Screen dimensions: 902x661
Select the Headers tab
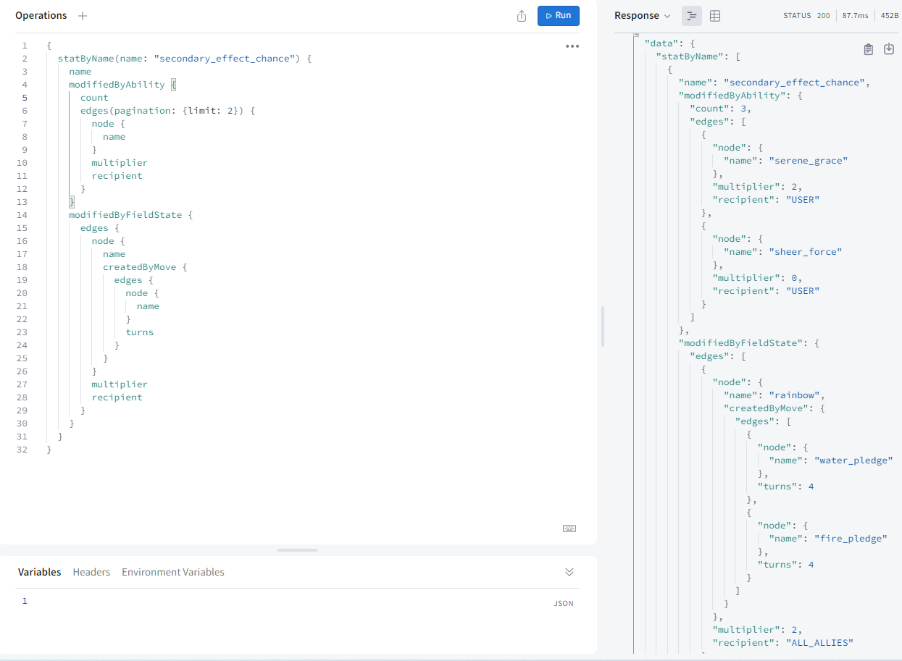tap(91, 572)
